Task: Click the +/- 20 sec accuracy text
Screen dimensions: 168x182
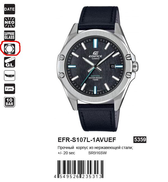Action: (66, 153)
